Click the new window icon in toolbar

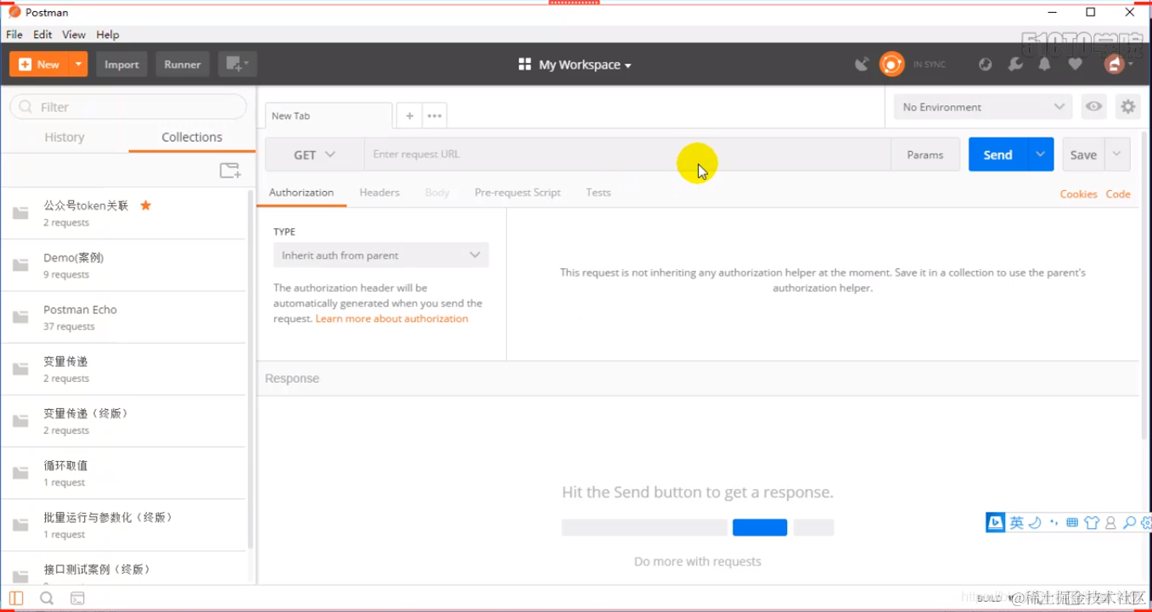click(x=238, y=65)
